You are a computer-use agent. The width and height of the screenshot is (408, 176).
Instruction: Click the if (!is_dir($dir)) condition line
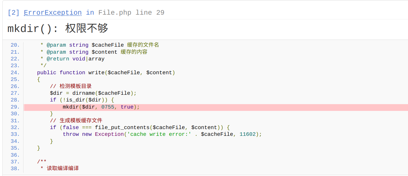tap(82, 100)
